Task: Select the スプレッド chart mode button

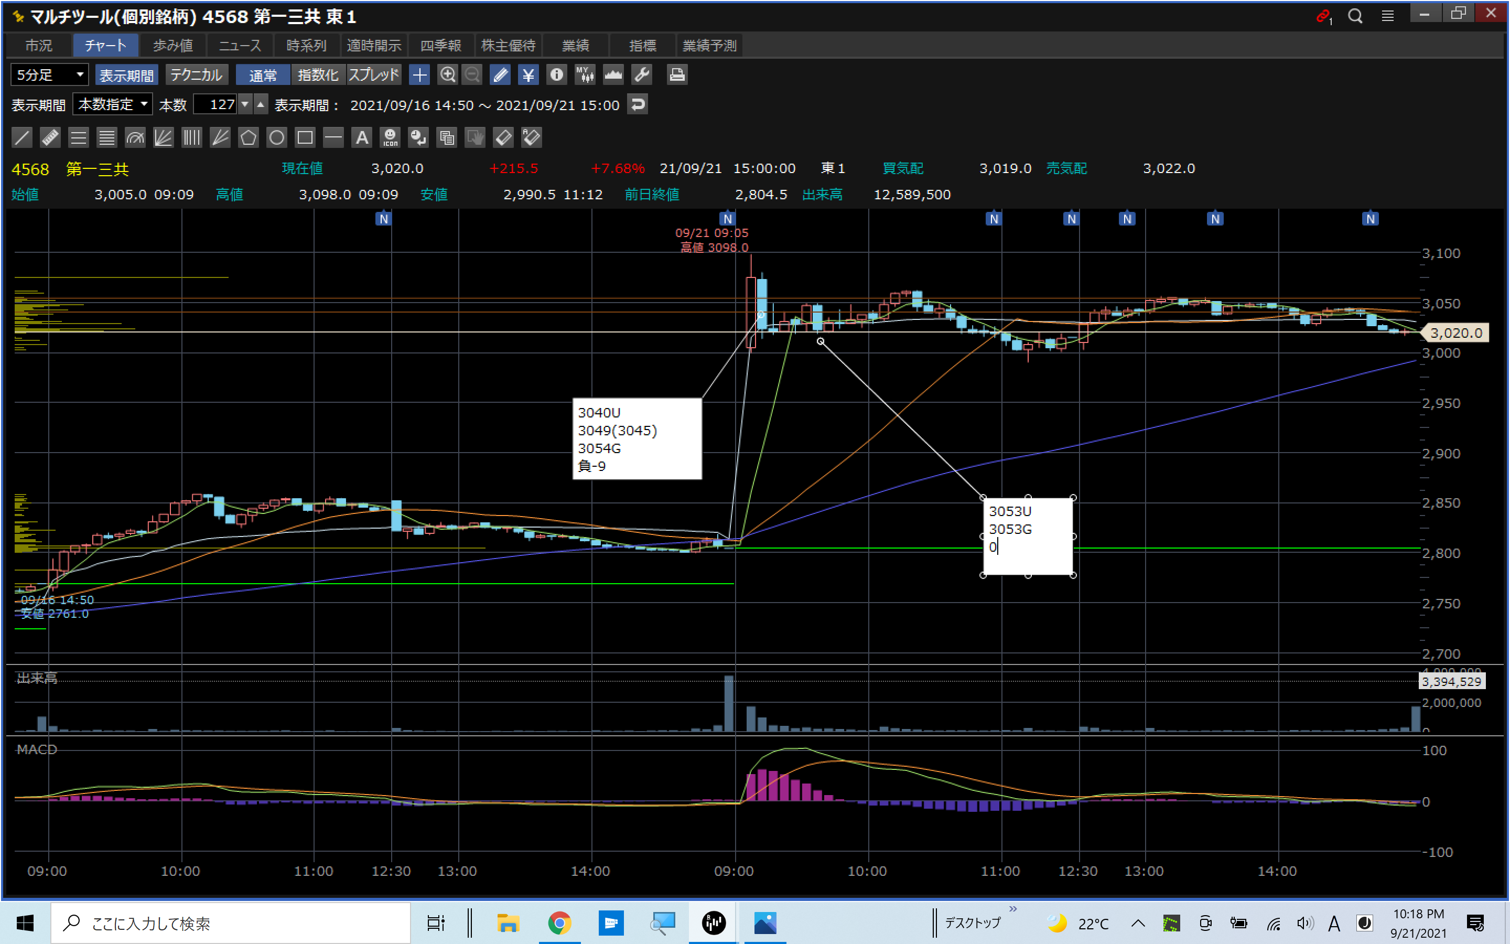Action: 373,75
